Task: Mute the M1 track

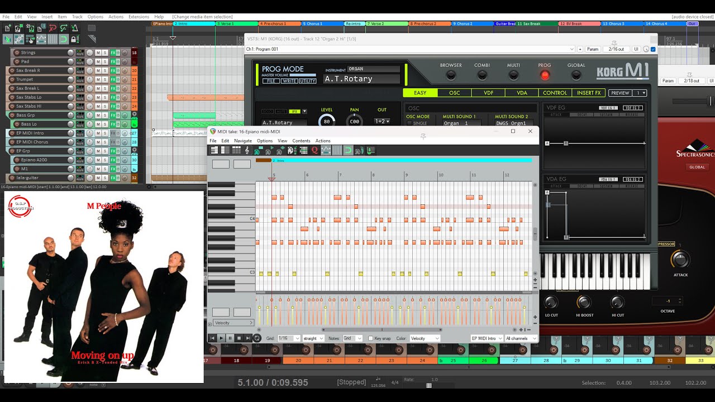Action: coord(98,169)
